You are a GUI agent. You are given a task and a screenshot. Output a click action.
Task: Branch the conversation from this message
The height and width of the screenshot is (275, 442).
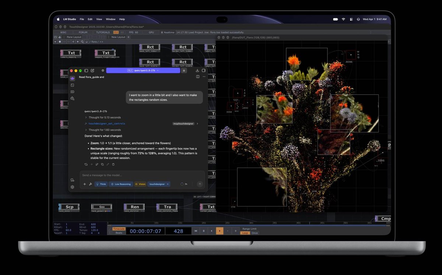(97, 164)
